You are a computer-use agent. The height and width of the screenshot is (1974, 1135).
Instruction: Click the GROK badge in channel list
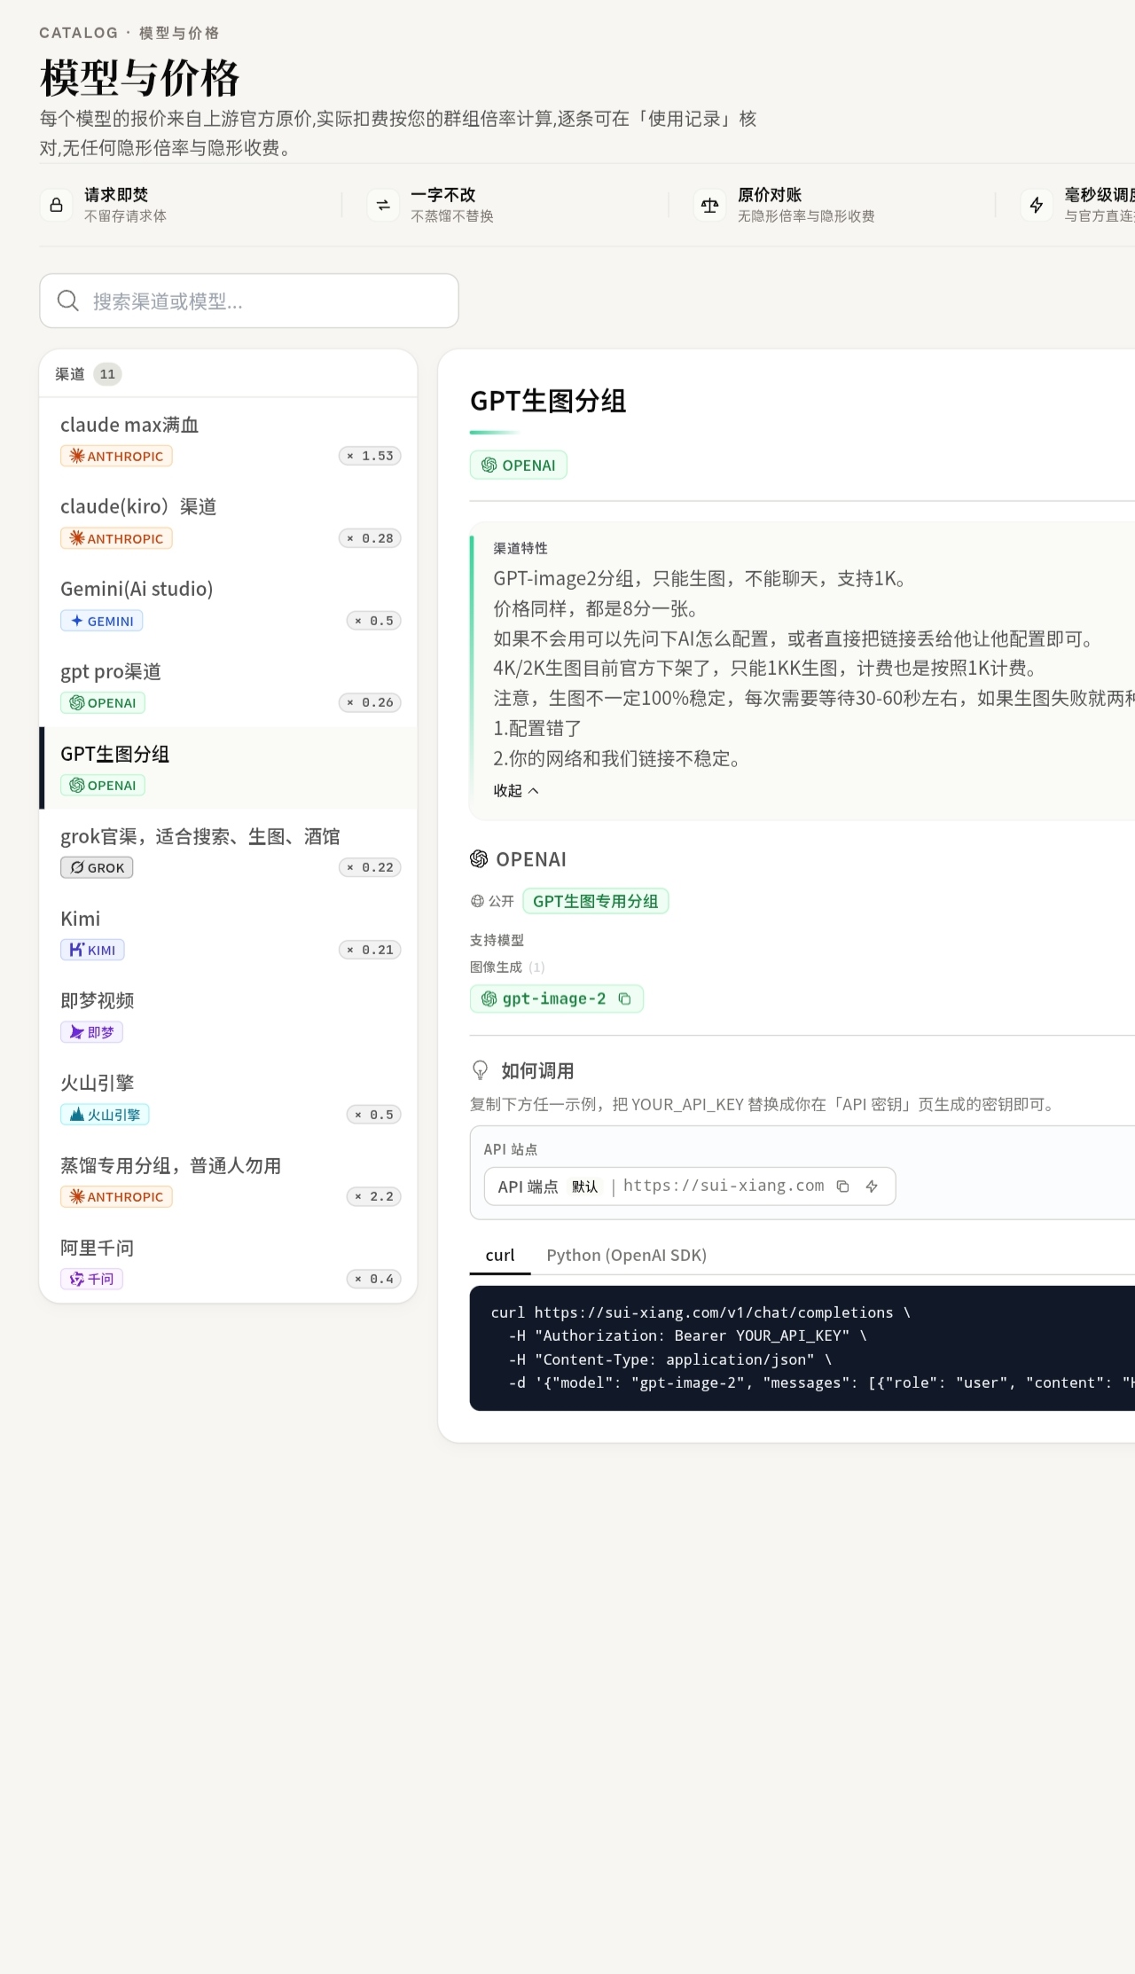click(97, 867)
